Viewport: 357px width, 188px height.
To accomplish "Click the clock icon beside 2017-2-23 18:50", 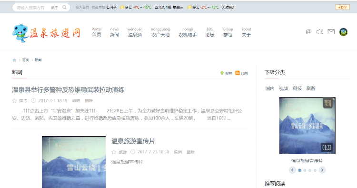I will [133, 152].
